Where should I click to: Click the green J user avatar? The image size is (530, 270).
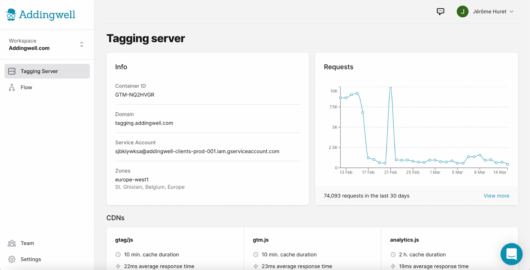[463, 12]
